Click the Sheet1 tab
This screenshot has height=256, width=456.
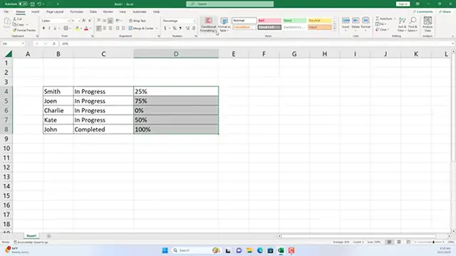point(31,236)
